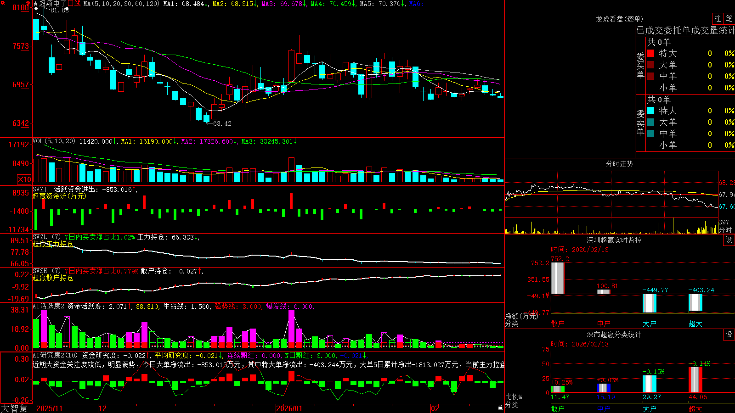Screen dimensions: 735x413
Task: Click the red question mark icon
Action: [x=28, y=3]
